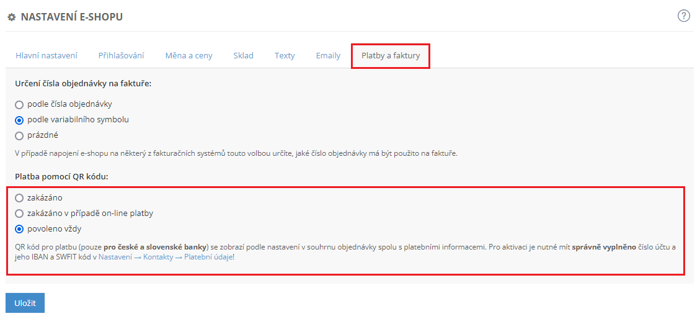
Task: Set QR payment to 'zakázáno'
Action: (x=19, y=198)
